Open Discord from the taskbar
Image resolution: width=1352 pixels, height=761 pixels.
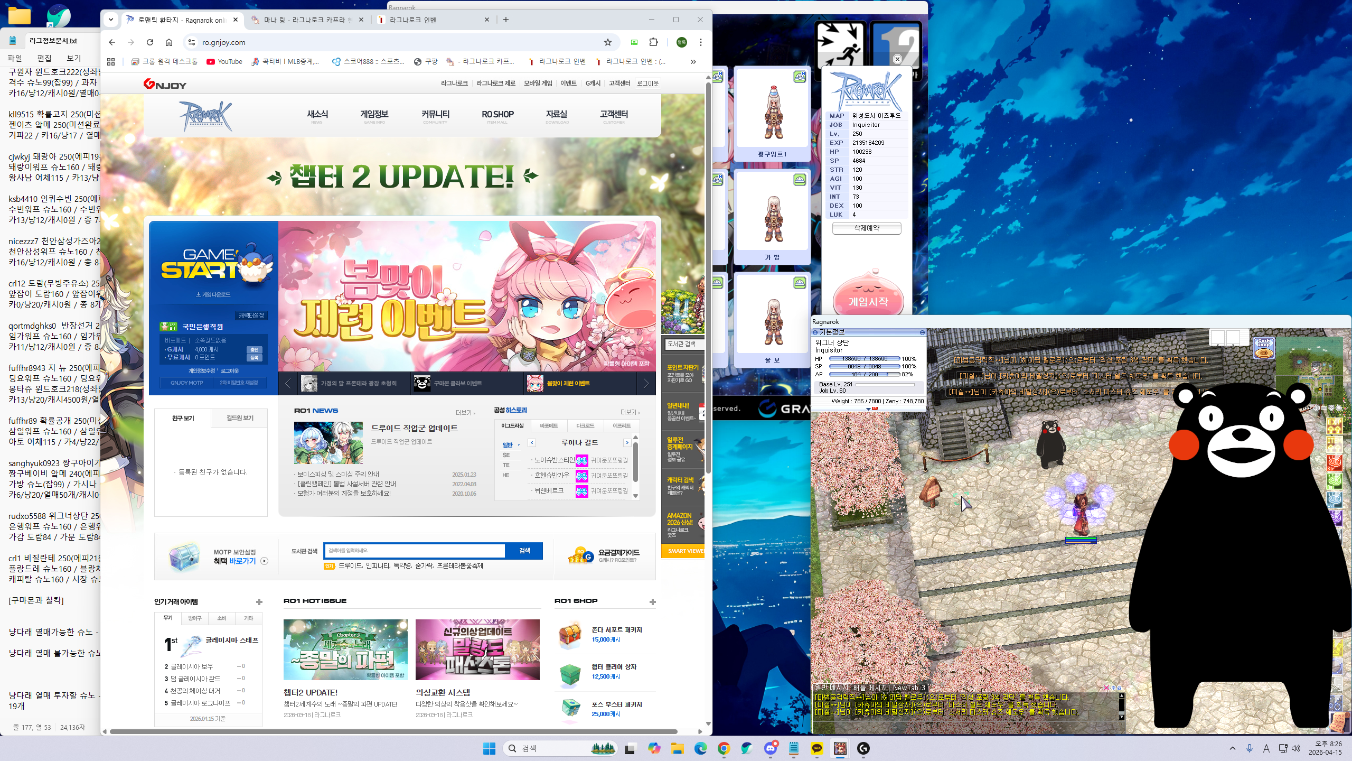(771, 748)
